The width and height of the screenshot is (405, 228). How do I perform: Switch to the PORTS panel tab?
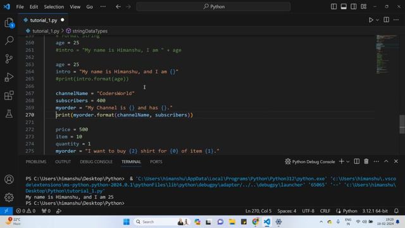[156, 161]
